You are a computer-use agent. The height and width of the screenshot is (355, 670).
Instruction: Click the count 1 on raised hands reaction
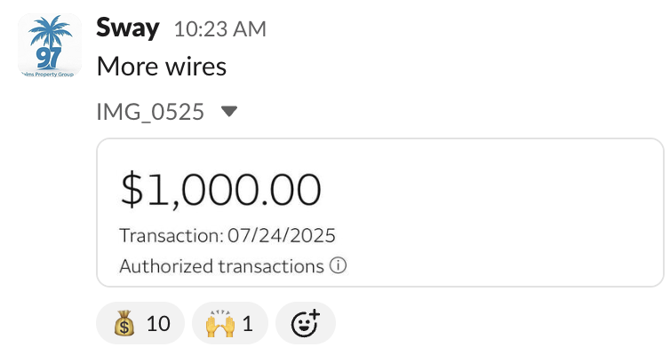(x=248, y=323)
